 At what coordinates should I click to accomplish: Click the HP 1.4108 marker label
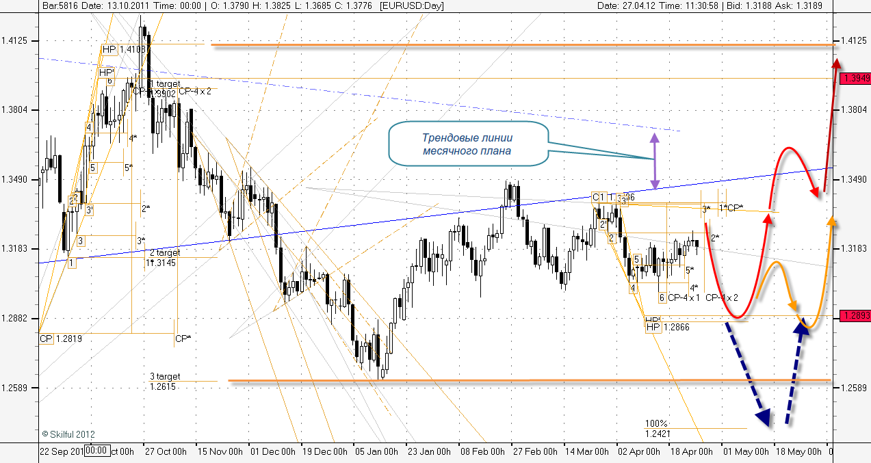(124, 49)
